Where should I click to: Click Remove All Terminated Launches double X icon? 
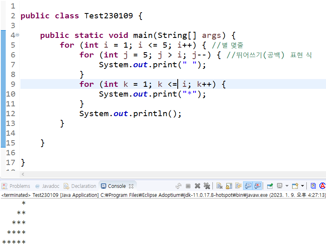[207, 186]
